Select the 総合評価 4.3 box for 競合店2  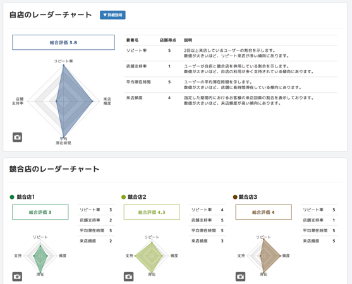[x=152, y=212]
